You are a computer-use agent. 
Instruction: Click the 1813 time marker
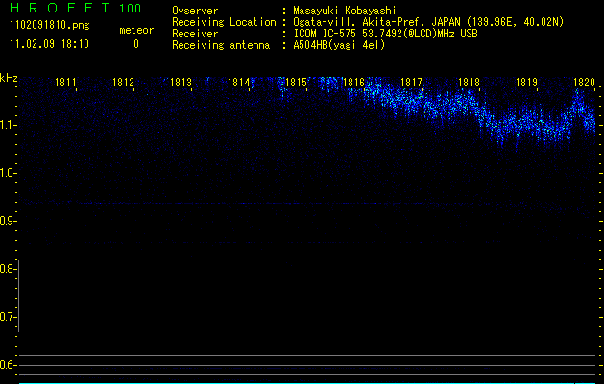[x=181, y=83]
